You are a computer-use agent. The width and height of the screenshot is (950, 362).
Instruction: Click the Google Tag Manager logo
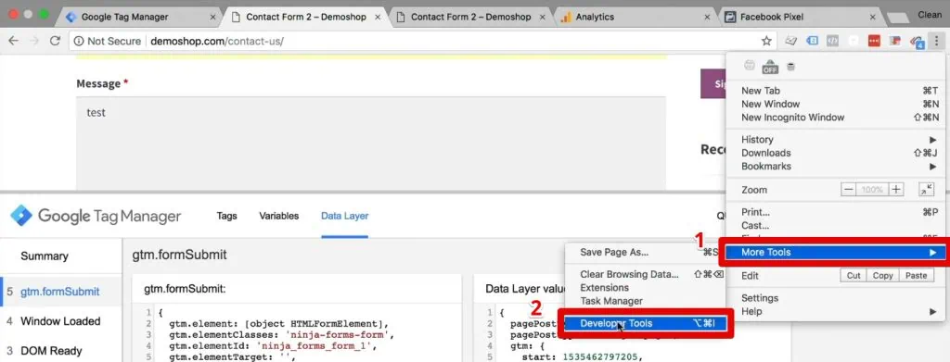click(x=96, y=216)
